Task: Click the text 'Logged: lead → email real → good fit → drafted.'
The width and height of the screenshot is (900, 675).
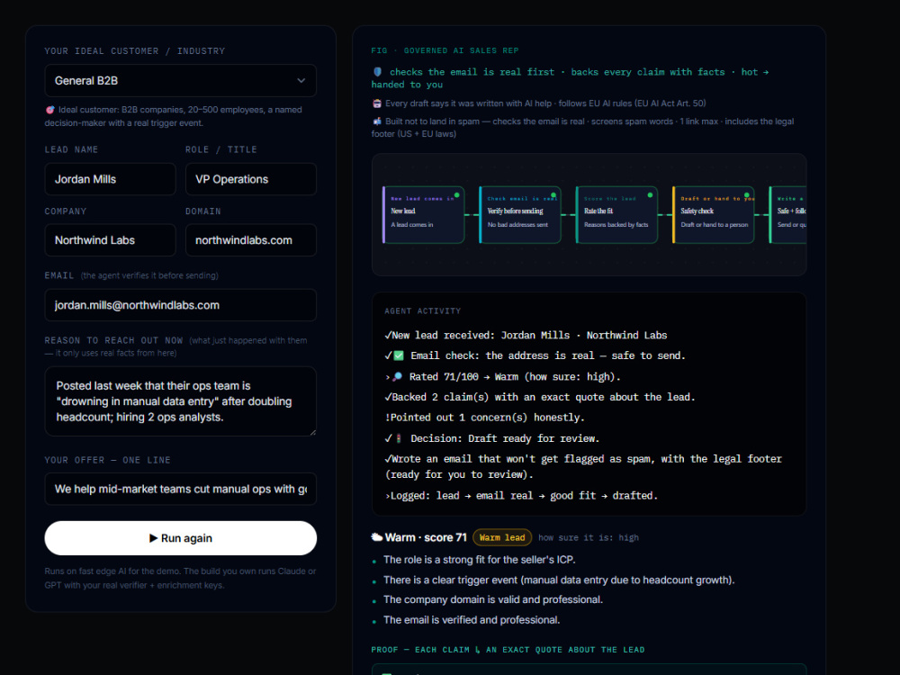Action: pyautogui.click(x=524, y=496)
